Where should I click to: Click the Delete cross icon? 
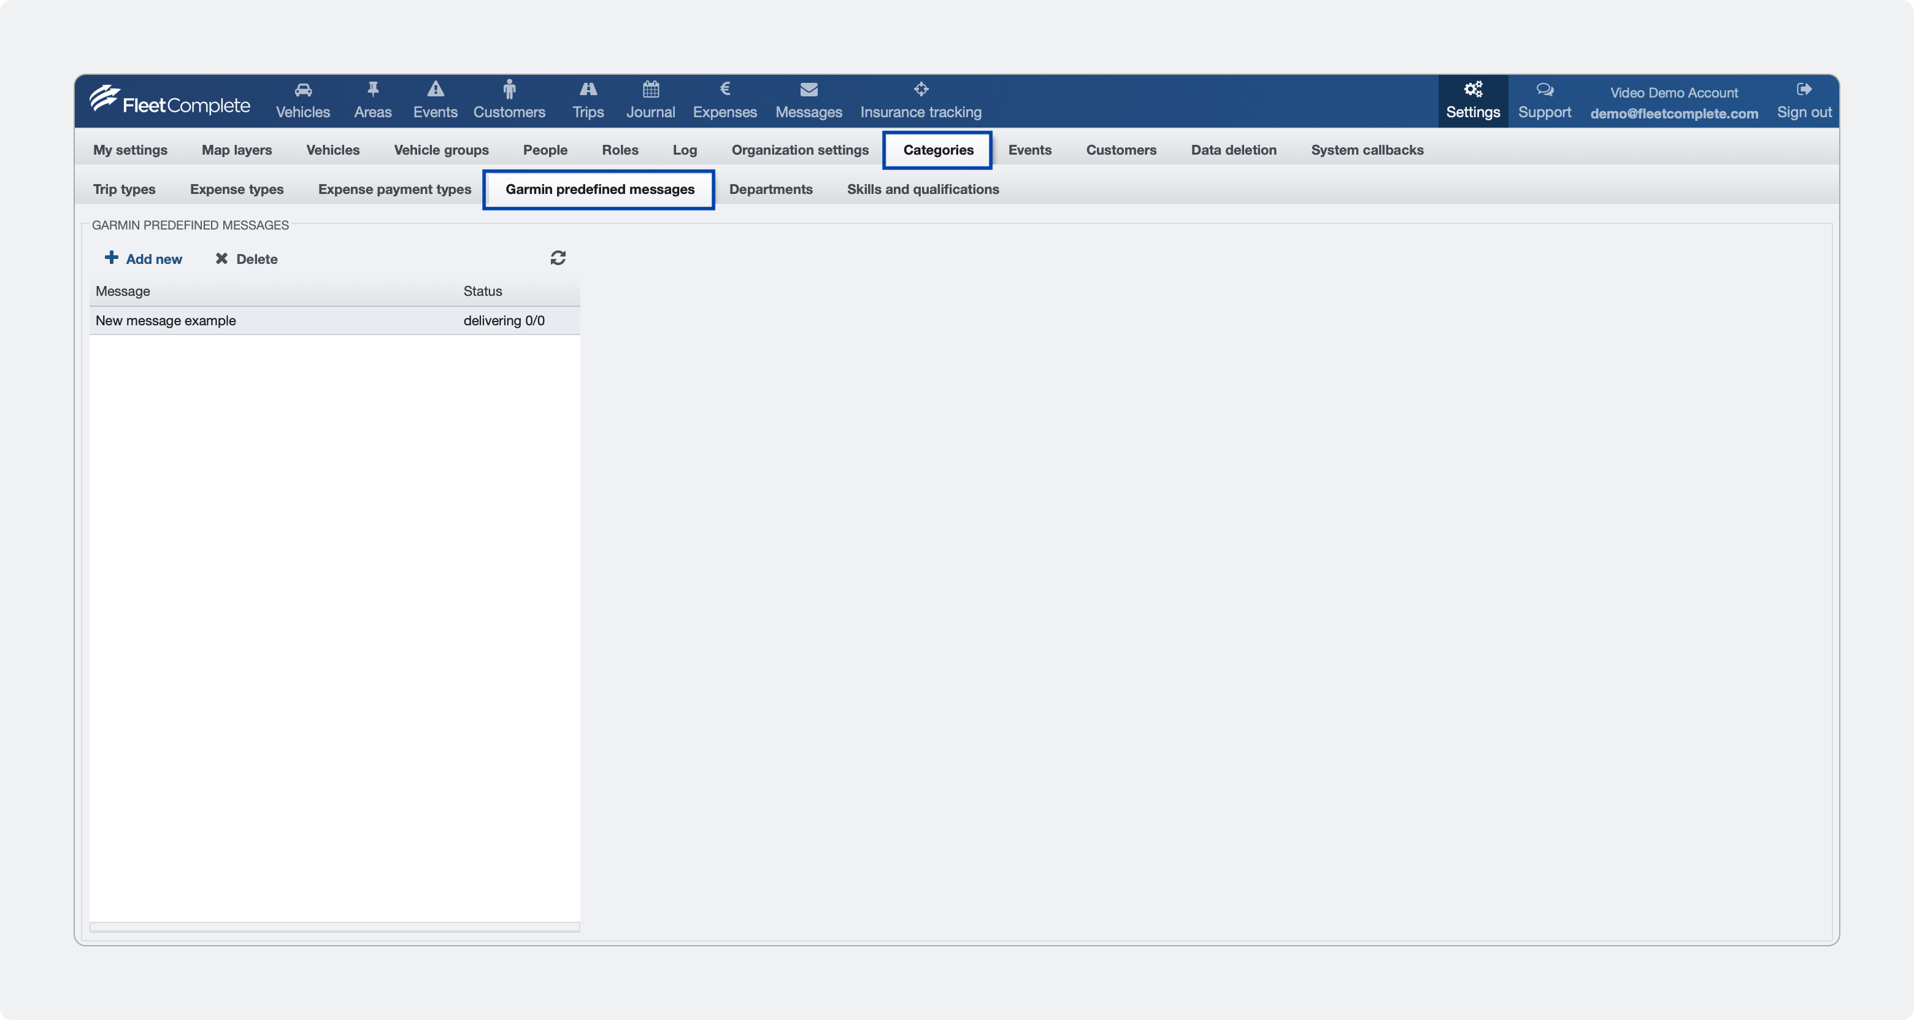pos(221,258)
